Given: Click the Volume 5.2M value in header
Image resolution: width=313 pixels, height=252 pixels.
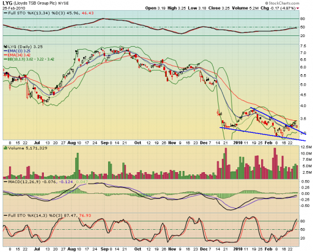Looking at the screenshot, I should (245, 8).
